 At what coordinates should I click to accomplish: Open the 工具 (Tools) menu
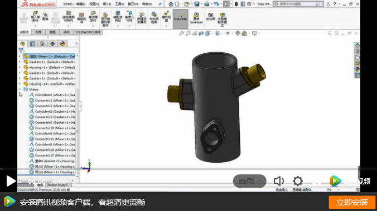pyautogui.click(x=119, y=4)
